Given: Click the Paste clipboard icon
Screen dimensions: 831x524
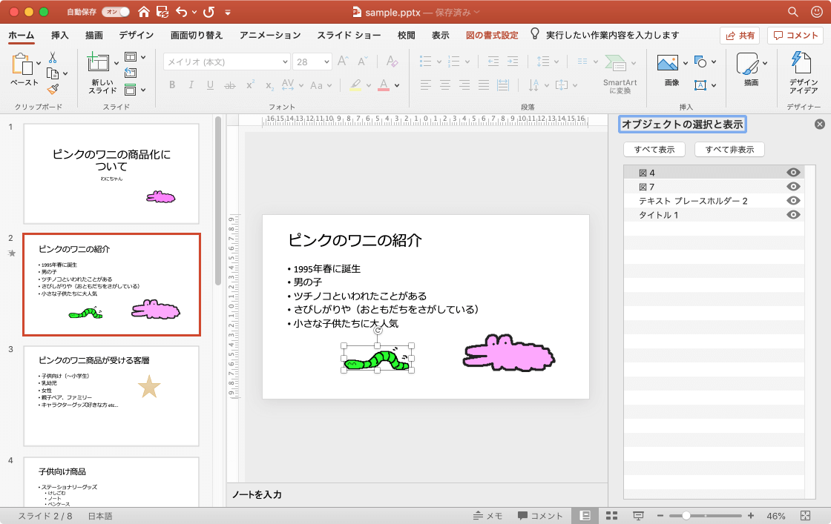Looking at the screenshot, I should pyautogui.click(x=22, y=66).
